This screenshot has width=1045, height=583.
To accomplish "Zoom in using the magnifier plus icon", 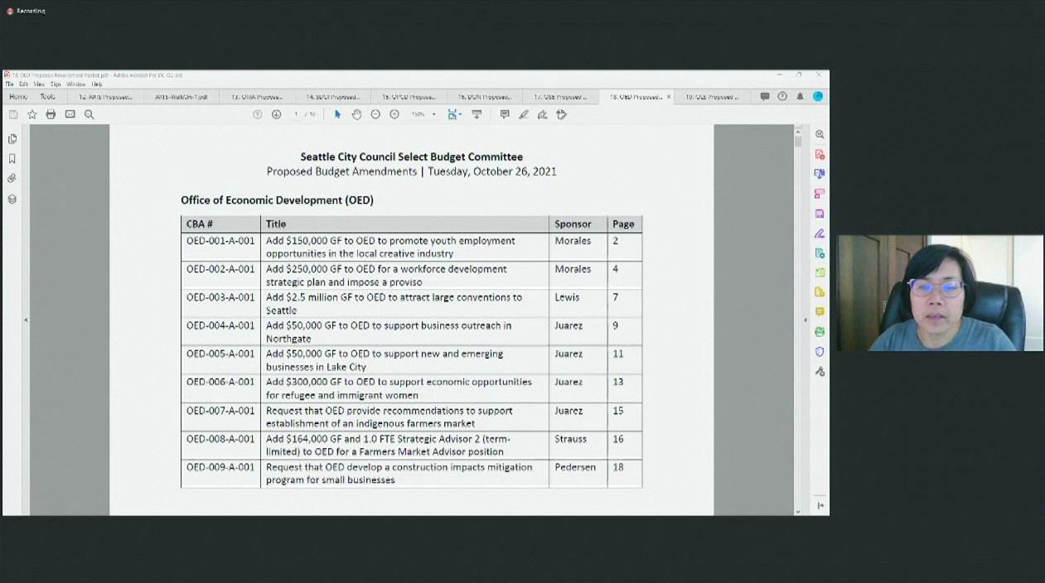I will [x=394, y=114].
